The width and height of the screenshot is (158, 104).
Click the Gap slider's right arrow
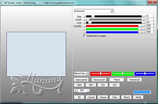(x=143, y=16)
